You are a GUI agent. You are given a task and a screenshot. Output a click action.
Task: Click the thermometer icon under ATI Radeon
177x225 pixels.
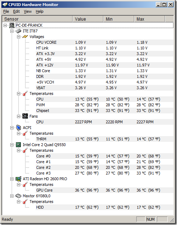tap(25, 184)
